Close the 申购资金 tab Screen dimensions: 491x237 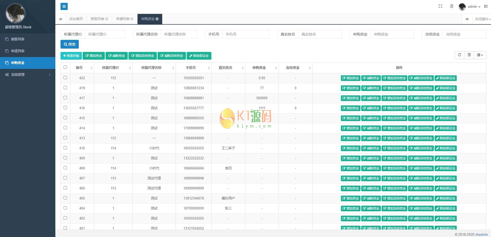[x=157, y=19]
